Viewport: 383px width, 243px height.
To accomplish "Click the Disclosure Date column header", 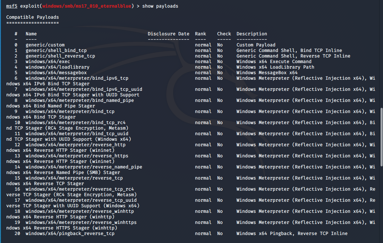I will coord(168,34).
